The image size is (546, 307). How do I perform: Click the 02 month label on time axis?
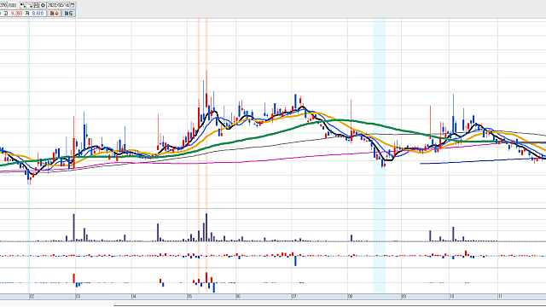click(32, 297)
